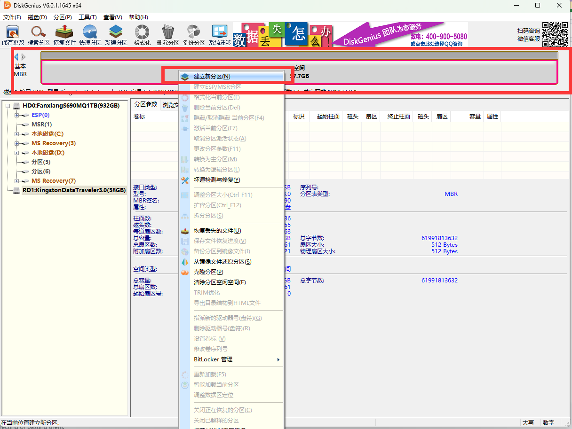Image resolution: width=572 pixels, height=429 pixels.
Task: Select 分区(6) in the disk tree
Action: tap(41, 172)
